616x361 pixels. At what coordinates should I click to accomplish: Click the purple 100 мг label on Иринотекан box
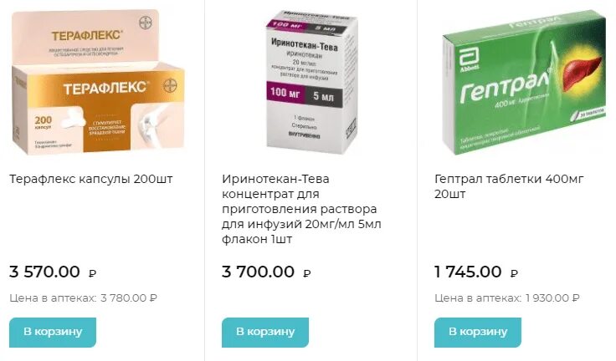[285, 94]
